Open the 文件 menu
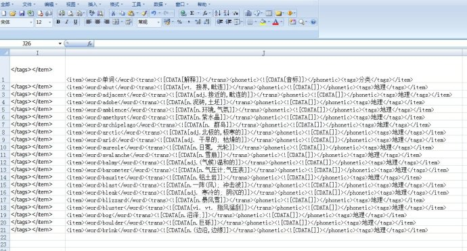467x251 pixels. 28,4
